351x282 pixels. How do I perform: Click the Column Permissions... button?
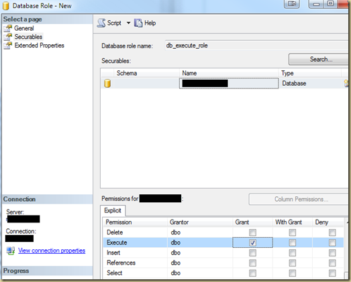click(299, 199)
